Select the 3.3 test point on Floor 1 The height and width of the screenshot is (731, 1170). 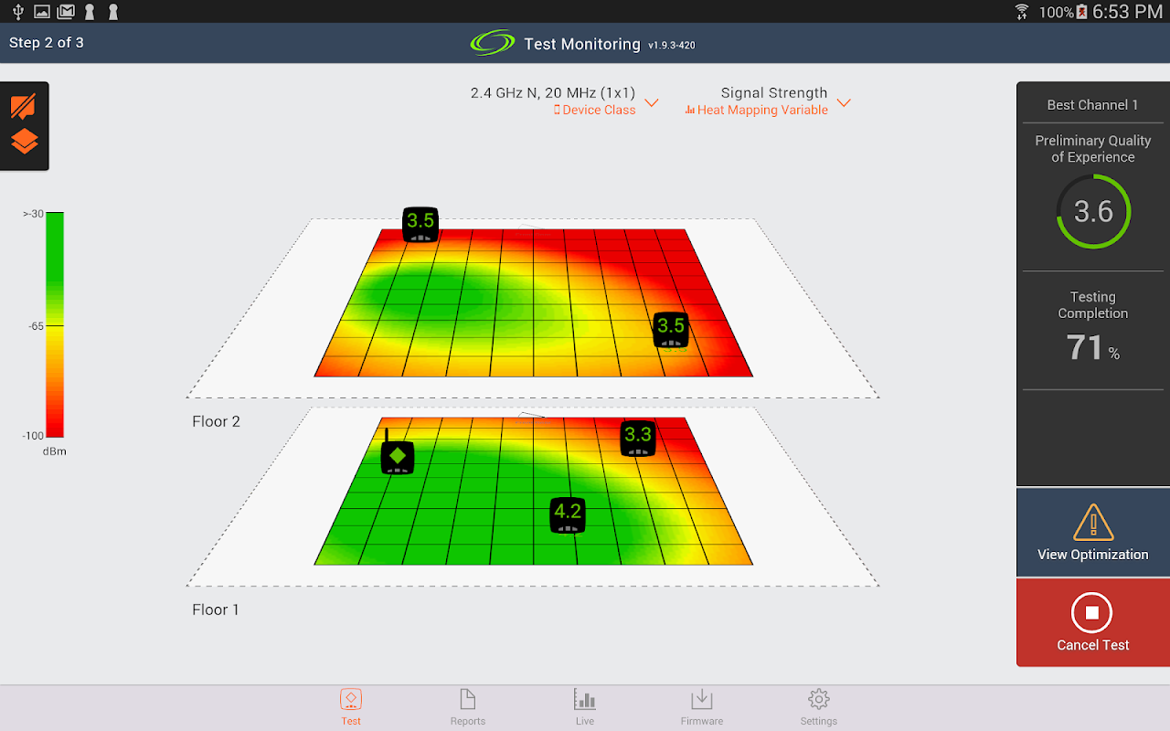pyautogui.click(x=637, y=438)
